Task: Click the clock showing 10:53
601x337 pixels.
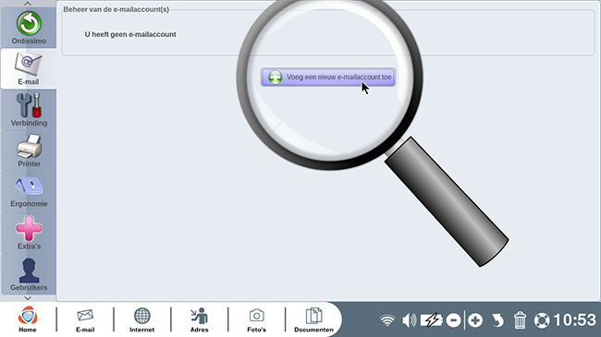Action: click(x=574, y=320)
